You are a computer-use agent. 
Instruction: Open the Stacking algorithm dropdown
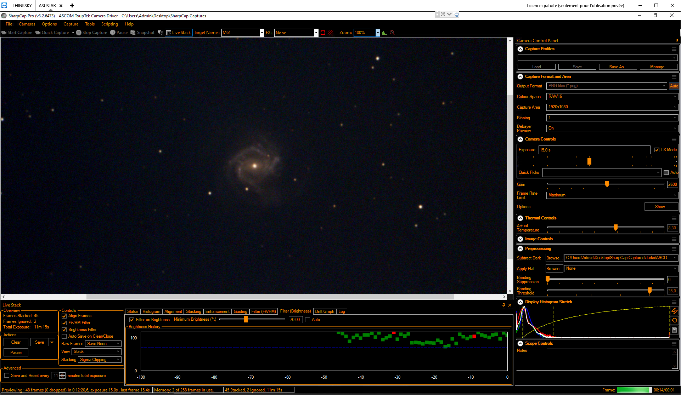click(100, 360)
